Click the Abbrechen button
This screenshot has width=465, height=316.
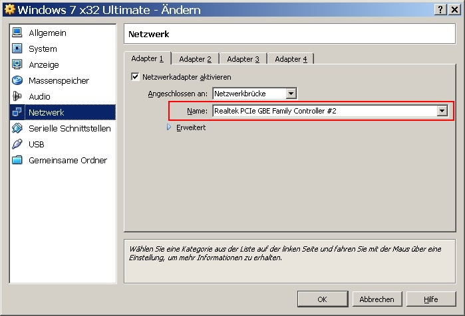click(377, 299)
